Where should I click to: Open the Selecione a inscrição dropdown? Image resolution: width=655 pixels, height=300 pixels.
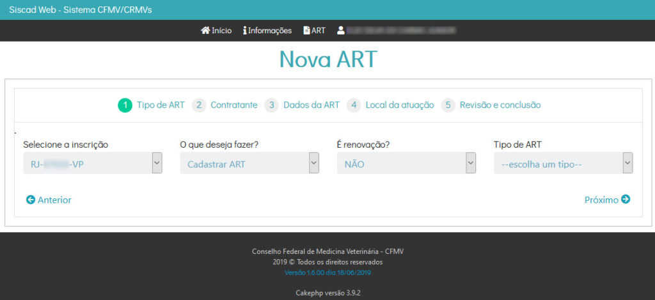point(92,164)
